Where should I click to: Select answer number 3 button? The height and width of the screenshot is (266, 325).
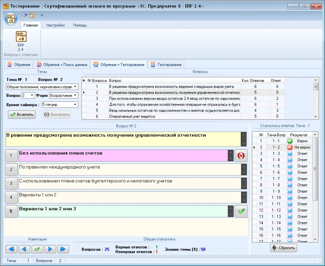click(x=11, y=183)
